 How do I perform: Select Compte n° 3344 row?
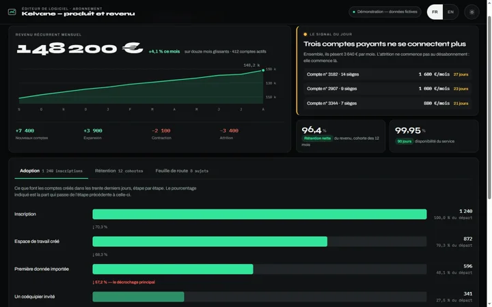(x=387, y=104)
